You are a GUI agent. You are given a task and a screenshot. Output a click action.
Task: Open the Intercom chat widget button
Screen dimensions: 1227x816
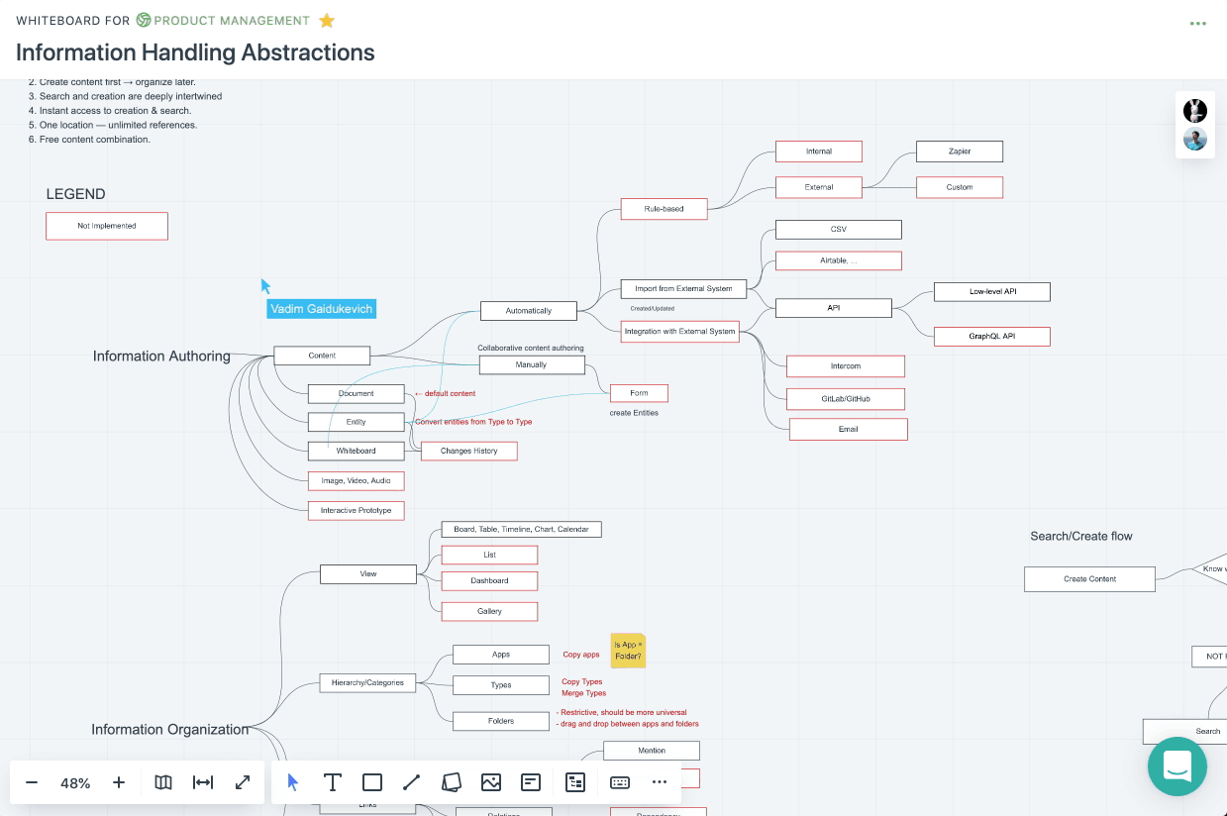(1177, 766)
